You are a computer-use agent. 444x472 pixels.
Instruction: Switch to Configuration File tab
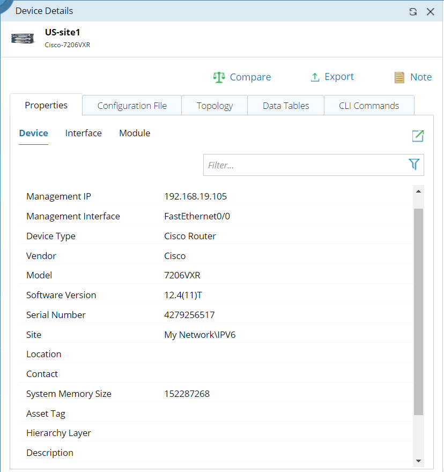[x=132, y=106]
